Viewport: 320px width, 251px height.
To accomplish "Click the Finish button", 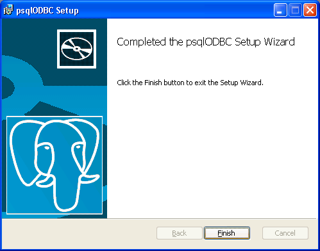I will 227,233.
